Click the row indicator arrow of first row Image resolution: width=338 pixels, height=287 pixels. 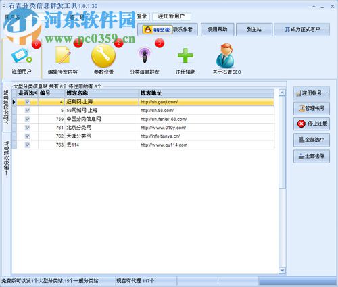tap(14, 102)
